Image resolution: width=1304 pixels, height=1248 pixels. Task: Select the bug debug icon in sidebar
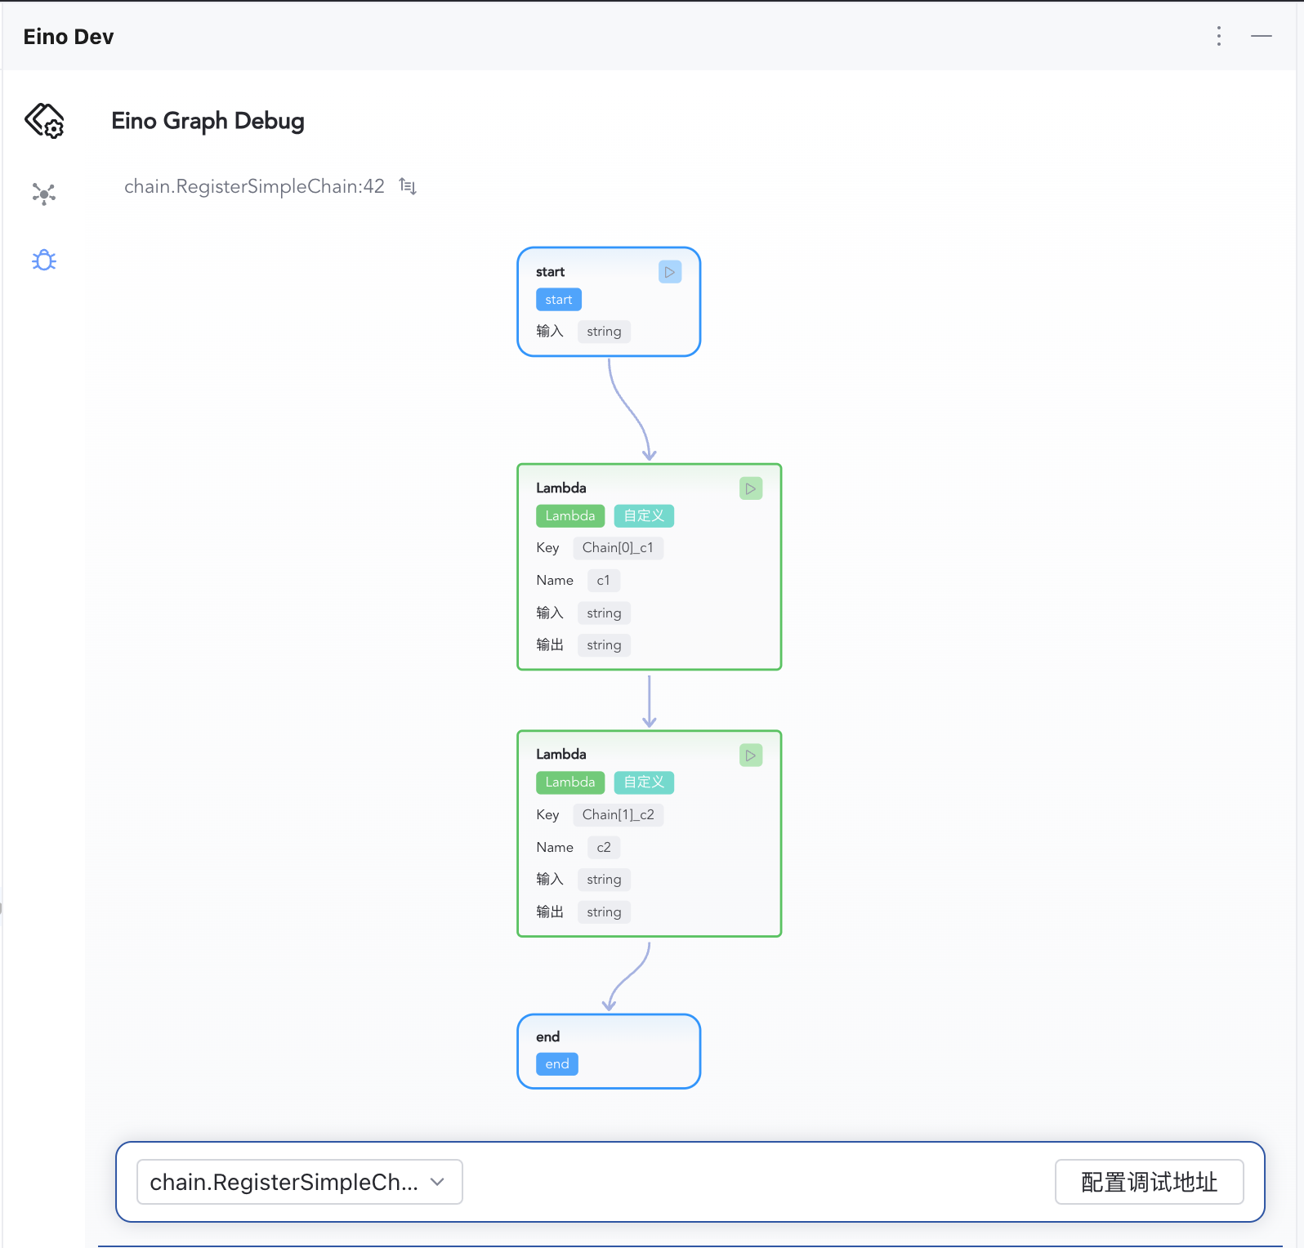pyautogui.click(x=44, y=261)
